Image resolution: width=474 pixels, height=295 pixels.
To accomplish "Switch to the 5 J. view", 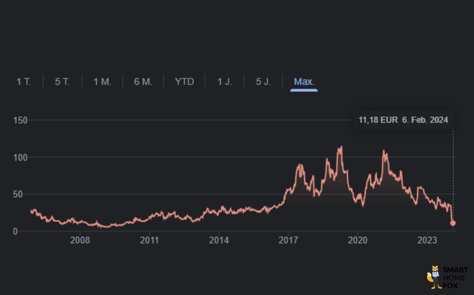I will pos(263,82).
